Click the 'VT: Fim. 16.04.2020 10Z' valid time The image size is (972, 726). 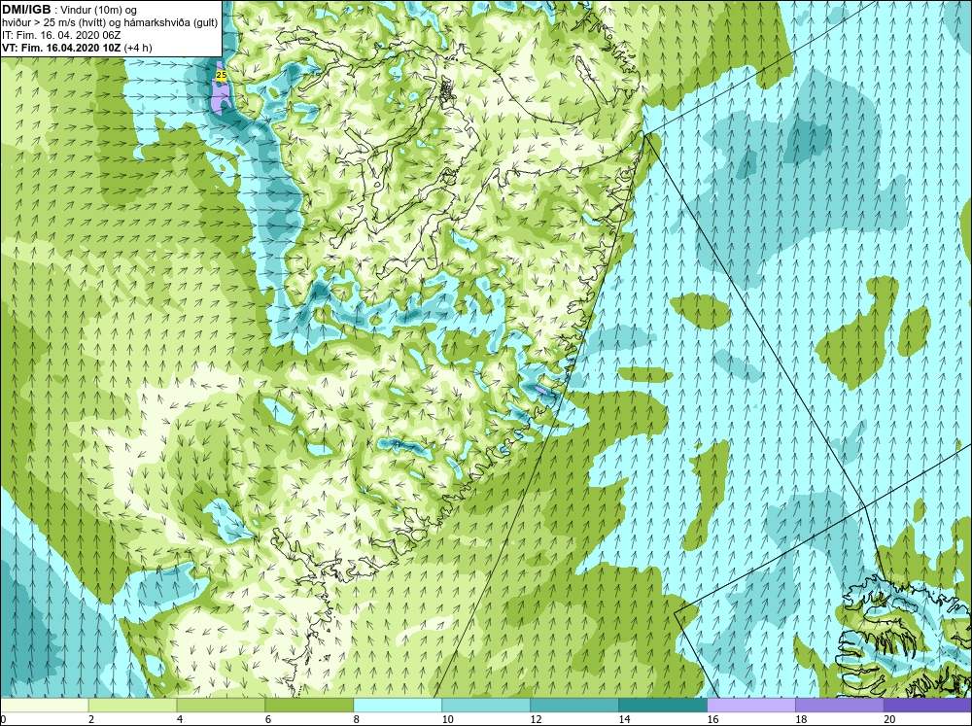pos(62,48)
